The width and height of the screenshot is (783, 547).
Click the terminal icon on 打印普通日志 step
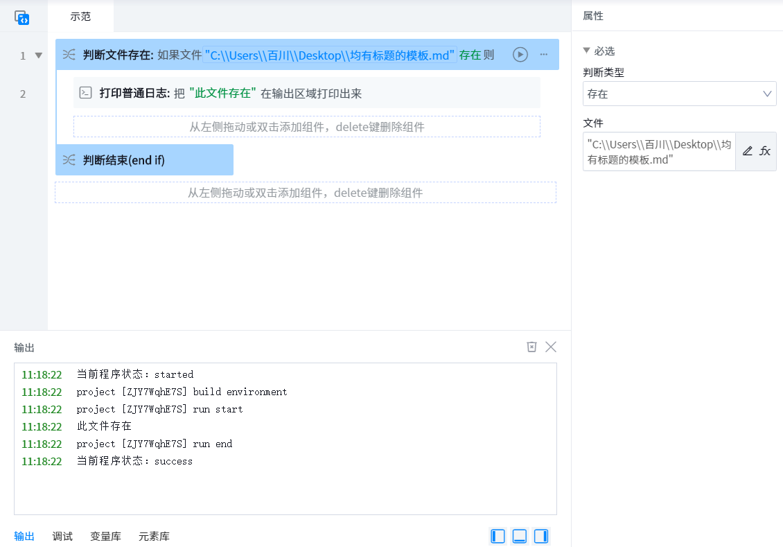tap(86, 93)
